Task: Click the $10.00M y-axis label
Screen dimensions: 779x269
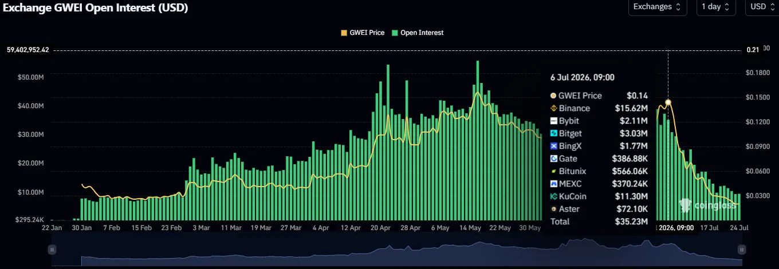Action: (x=32, y=192)
